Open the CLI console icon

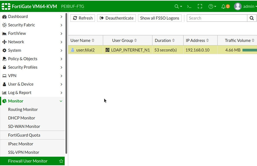189,7
